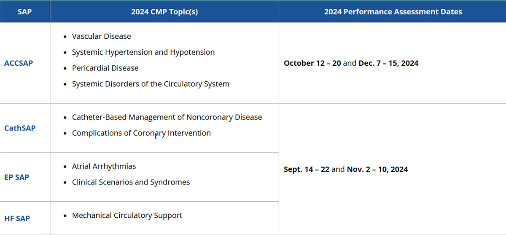506x235 pixels.
Task: Select the Pericardial Disease topic
Action: 105,68
